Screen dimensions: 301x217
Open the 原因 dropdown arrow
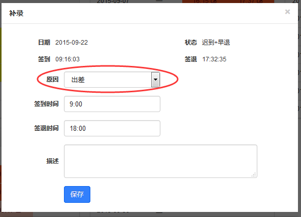(155, 80)
